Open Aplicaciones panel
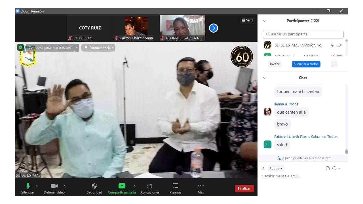The image size is (363, 204). pyautogui.click(x=150, y=188)
